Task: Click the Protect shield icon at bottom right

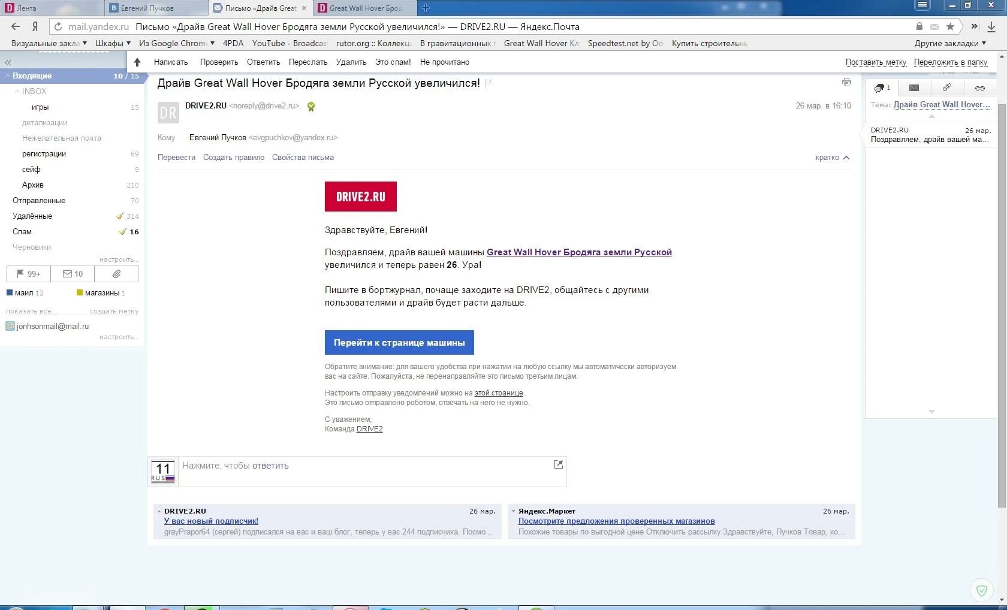Action: click(981, 591)
